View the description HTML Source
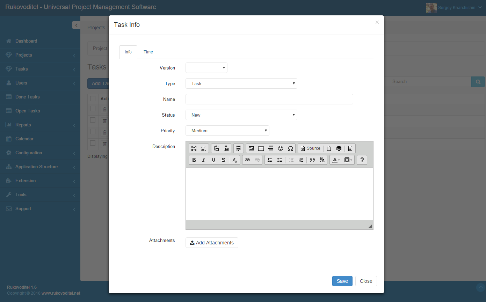 point(310,148)
